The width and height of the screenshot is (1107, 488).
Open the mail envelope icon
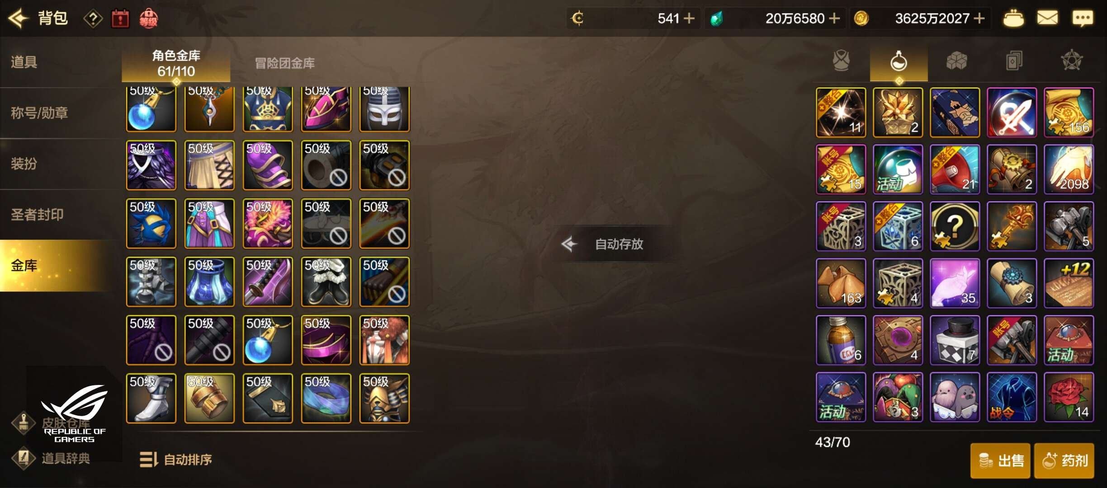[1047, 19]
